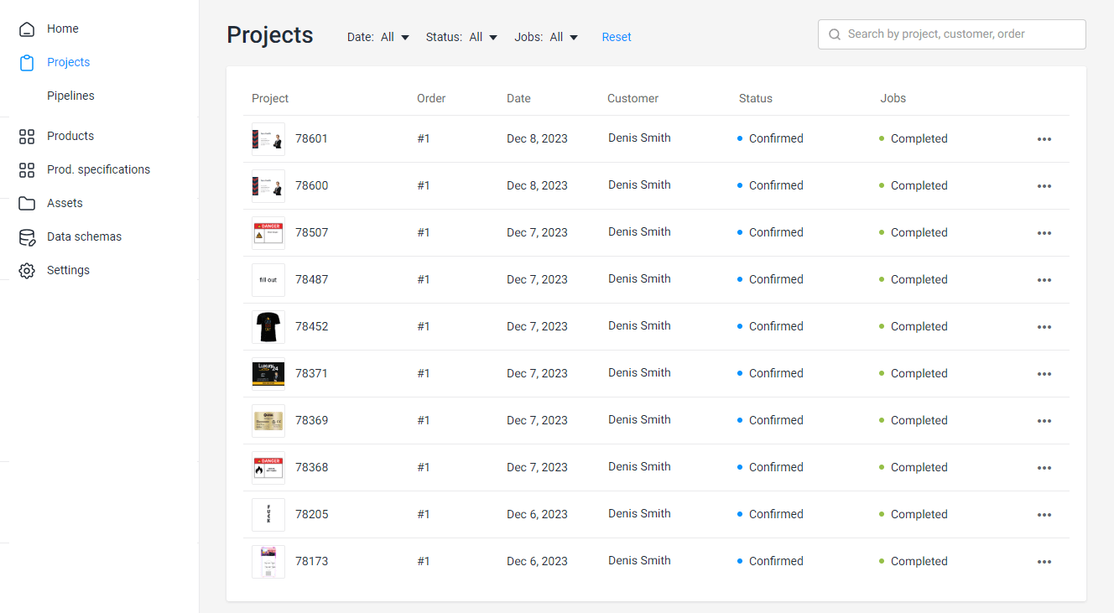Viewport: 1114px width, 613px height.
Task: Click the Data schemas database icon
Action: [27, 236]
